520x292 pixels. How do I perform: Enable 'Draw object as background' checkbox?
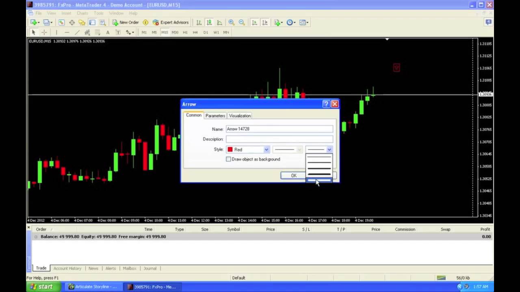point(228,159)
